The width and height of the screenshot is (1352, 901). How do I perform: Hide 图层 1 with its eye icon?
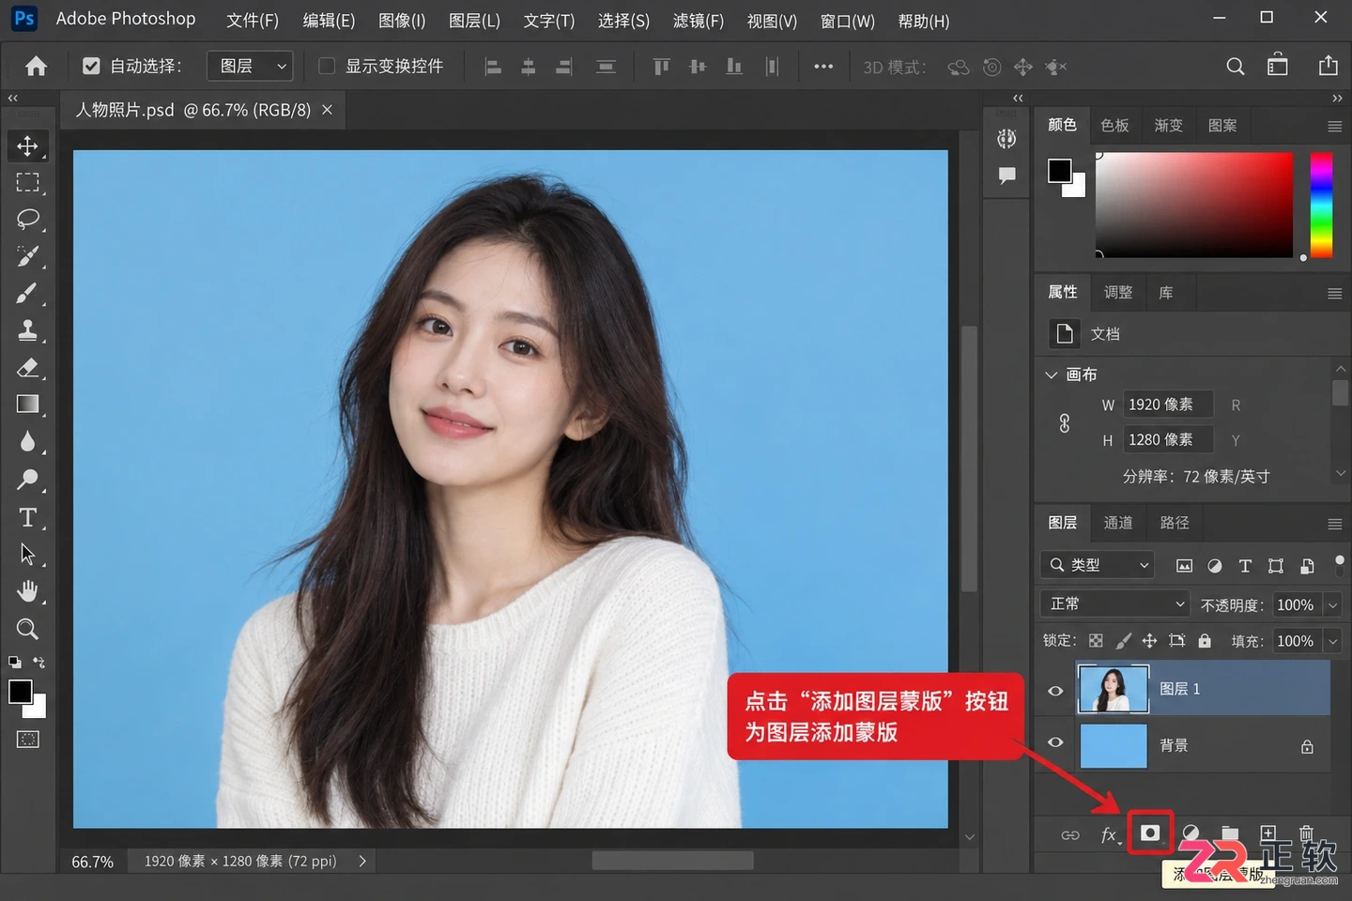pos(1055,690)
